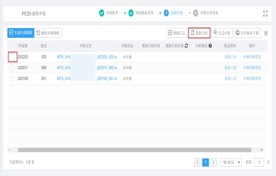Open 申报明细查看 for the 202011 row
276x176 pixels.
[x=252, y=68]
